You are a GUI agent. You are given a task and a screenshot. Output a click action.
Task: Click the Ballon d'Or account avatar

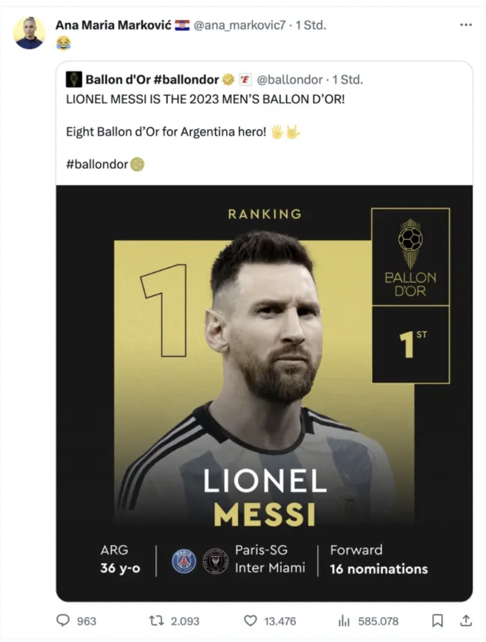click(x=74, y=80)
